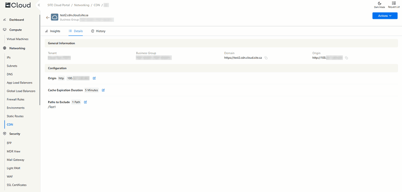402x192 pixels.
Task: Expand the Compute section in the sidebar
Action: (x=15, y=30)
